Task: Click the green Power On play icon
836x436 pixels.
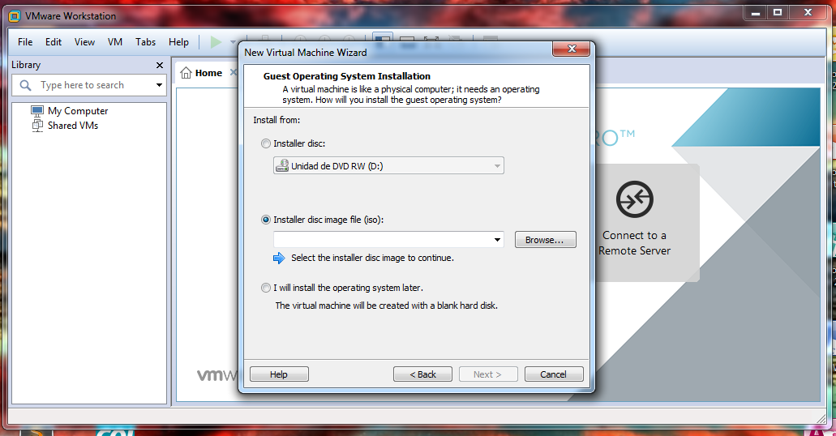Action: [x=216, y=42]
